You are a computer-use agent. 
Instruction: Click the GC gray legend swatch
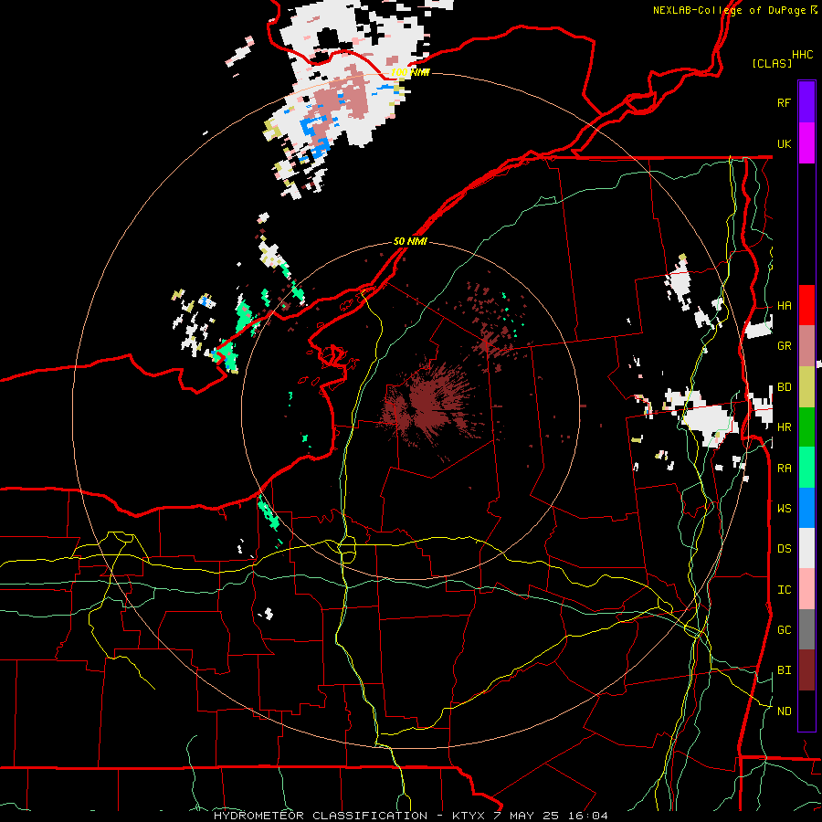806,629
